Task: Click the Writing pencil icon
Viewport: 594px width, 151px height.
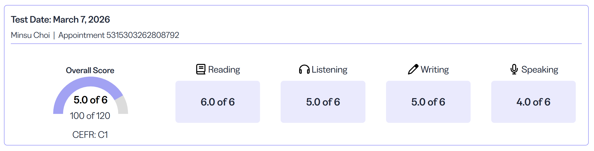Action: tap(413, 69)
